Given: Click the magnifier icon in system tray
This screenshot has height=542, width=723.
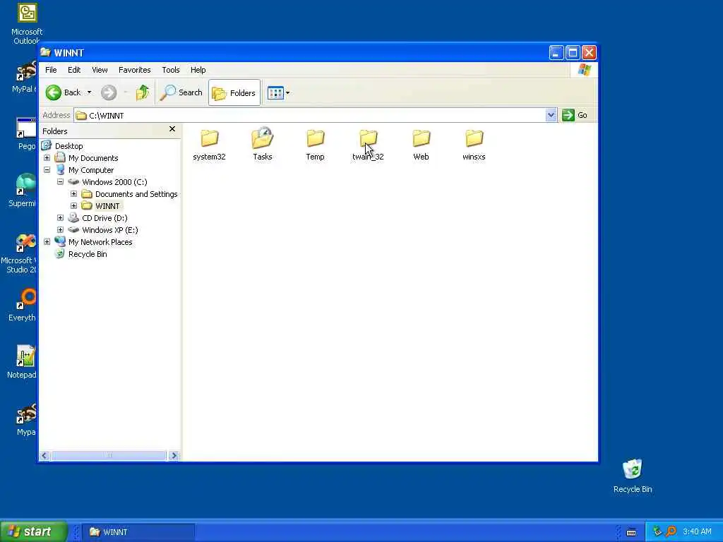Looking at the screenshot, I should (x=671, y=532).
